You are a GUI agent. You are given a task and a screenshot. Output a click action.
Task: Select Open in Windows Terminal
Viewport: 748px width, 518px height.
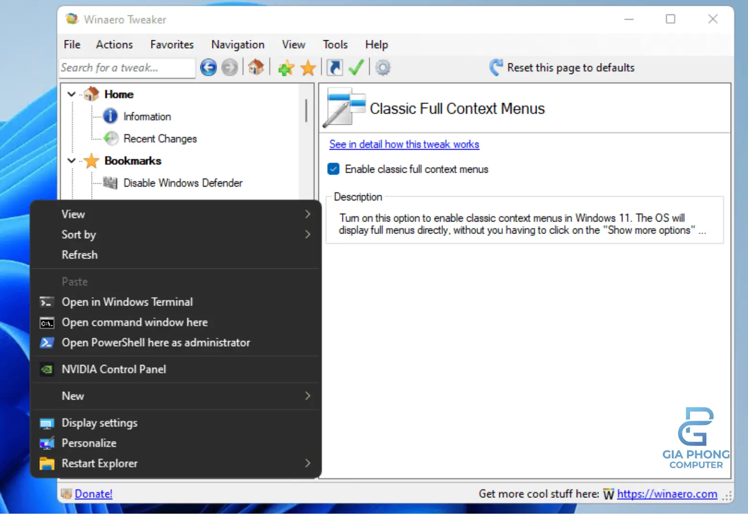click(x=127, y=302)
